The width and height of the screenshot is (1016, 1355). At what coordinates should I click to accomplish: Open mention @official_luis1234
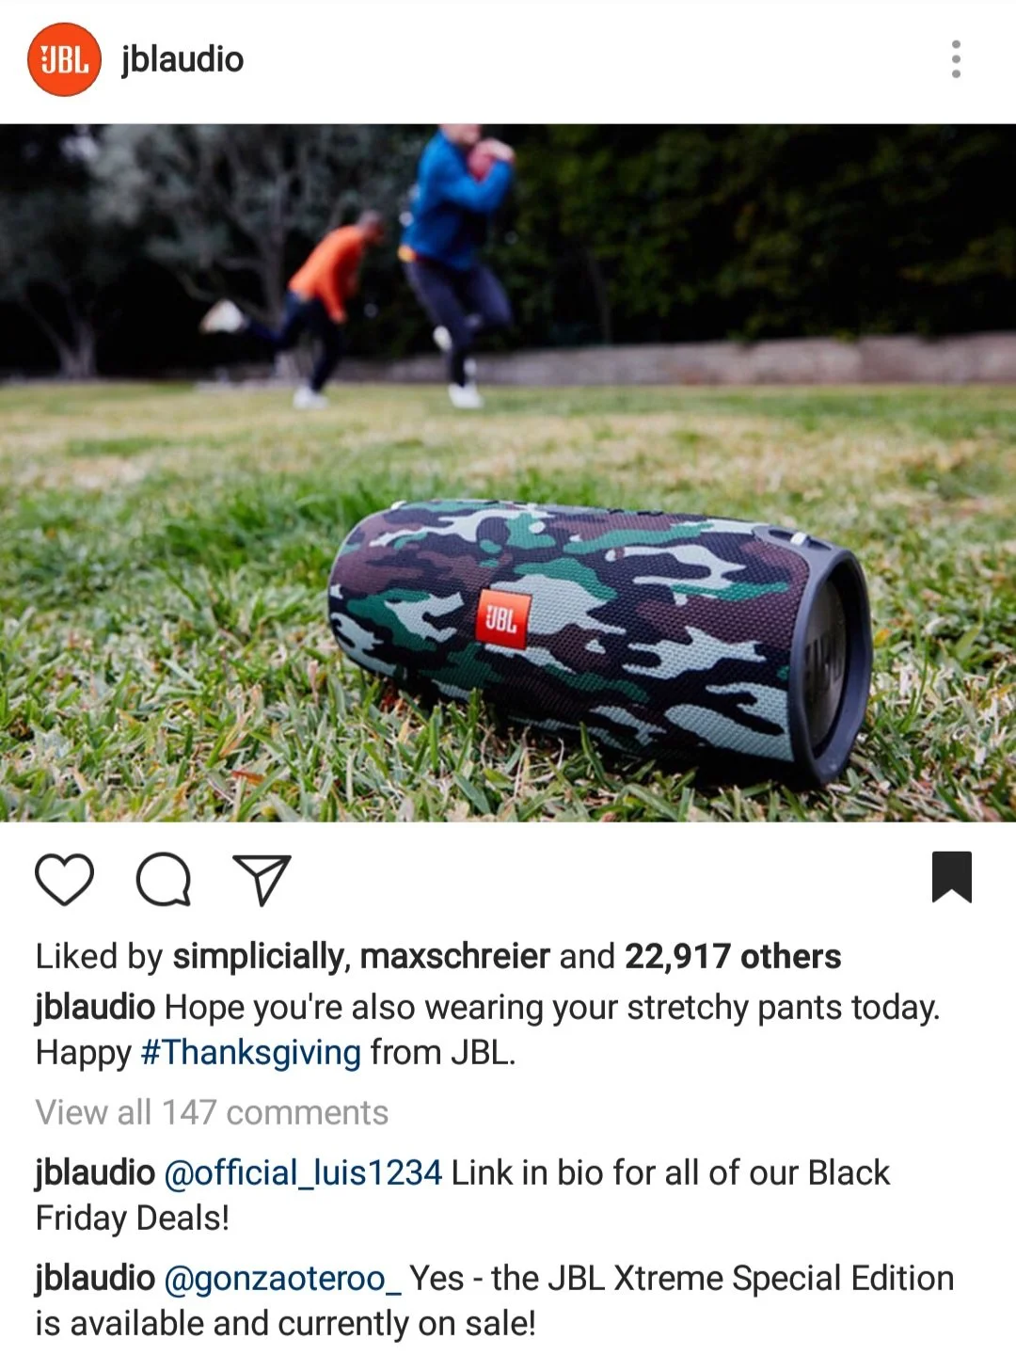[x=303, y=1173]
